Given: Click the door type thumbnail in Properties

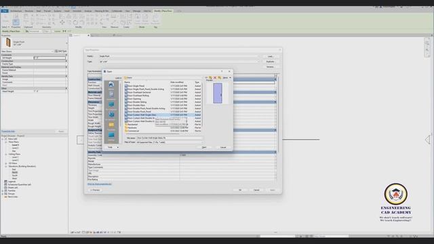Looking at the screenshot, I should click(8, 43).
